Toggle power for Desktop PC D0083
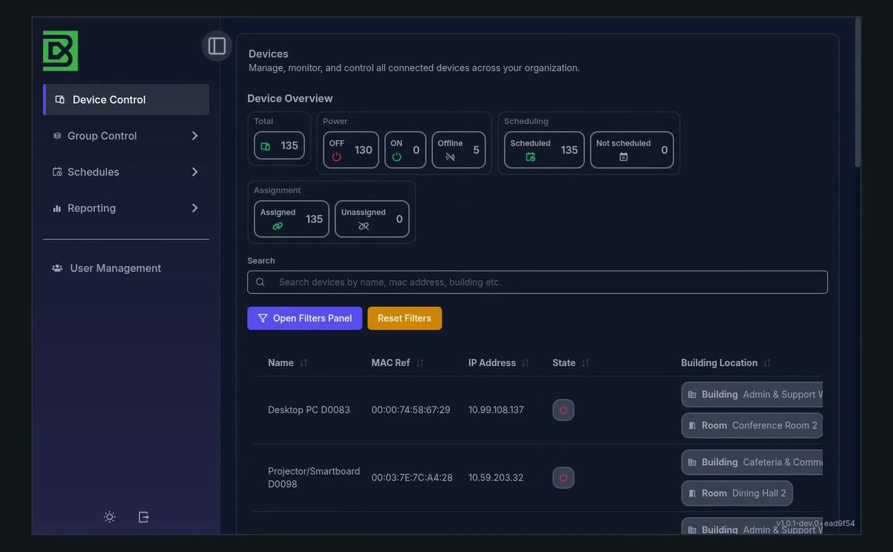This screenshot has width=893, height=552. (x=563, y=410)
